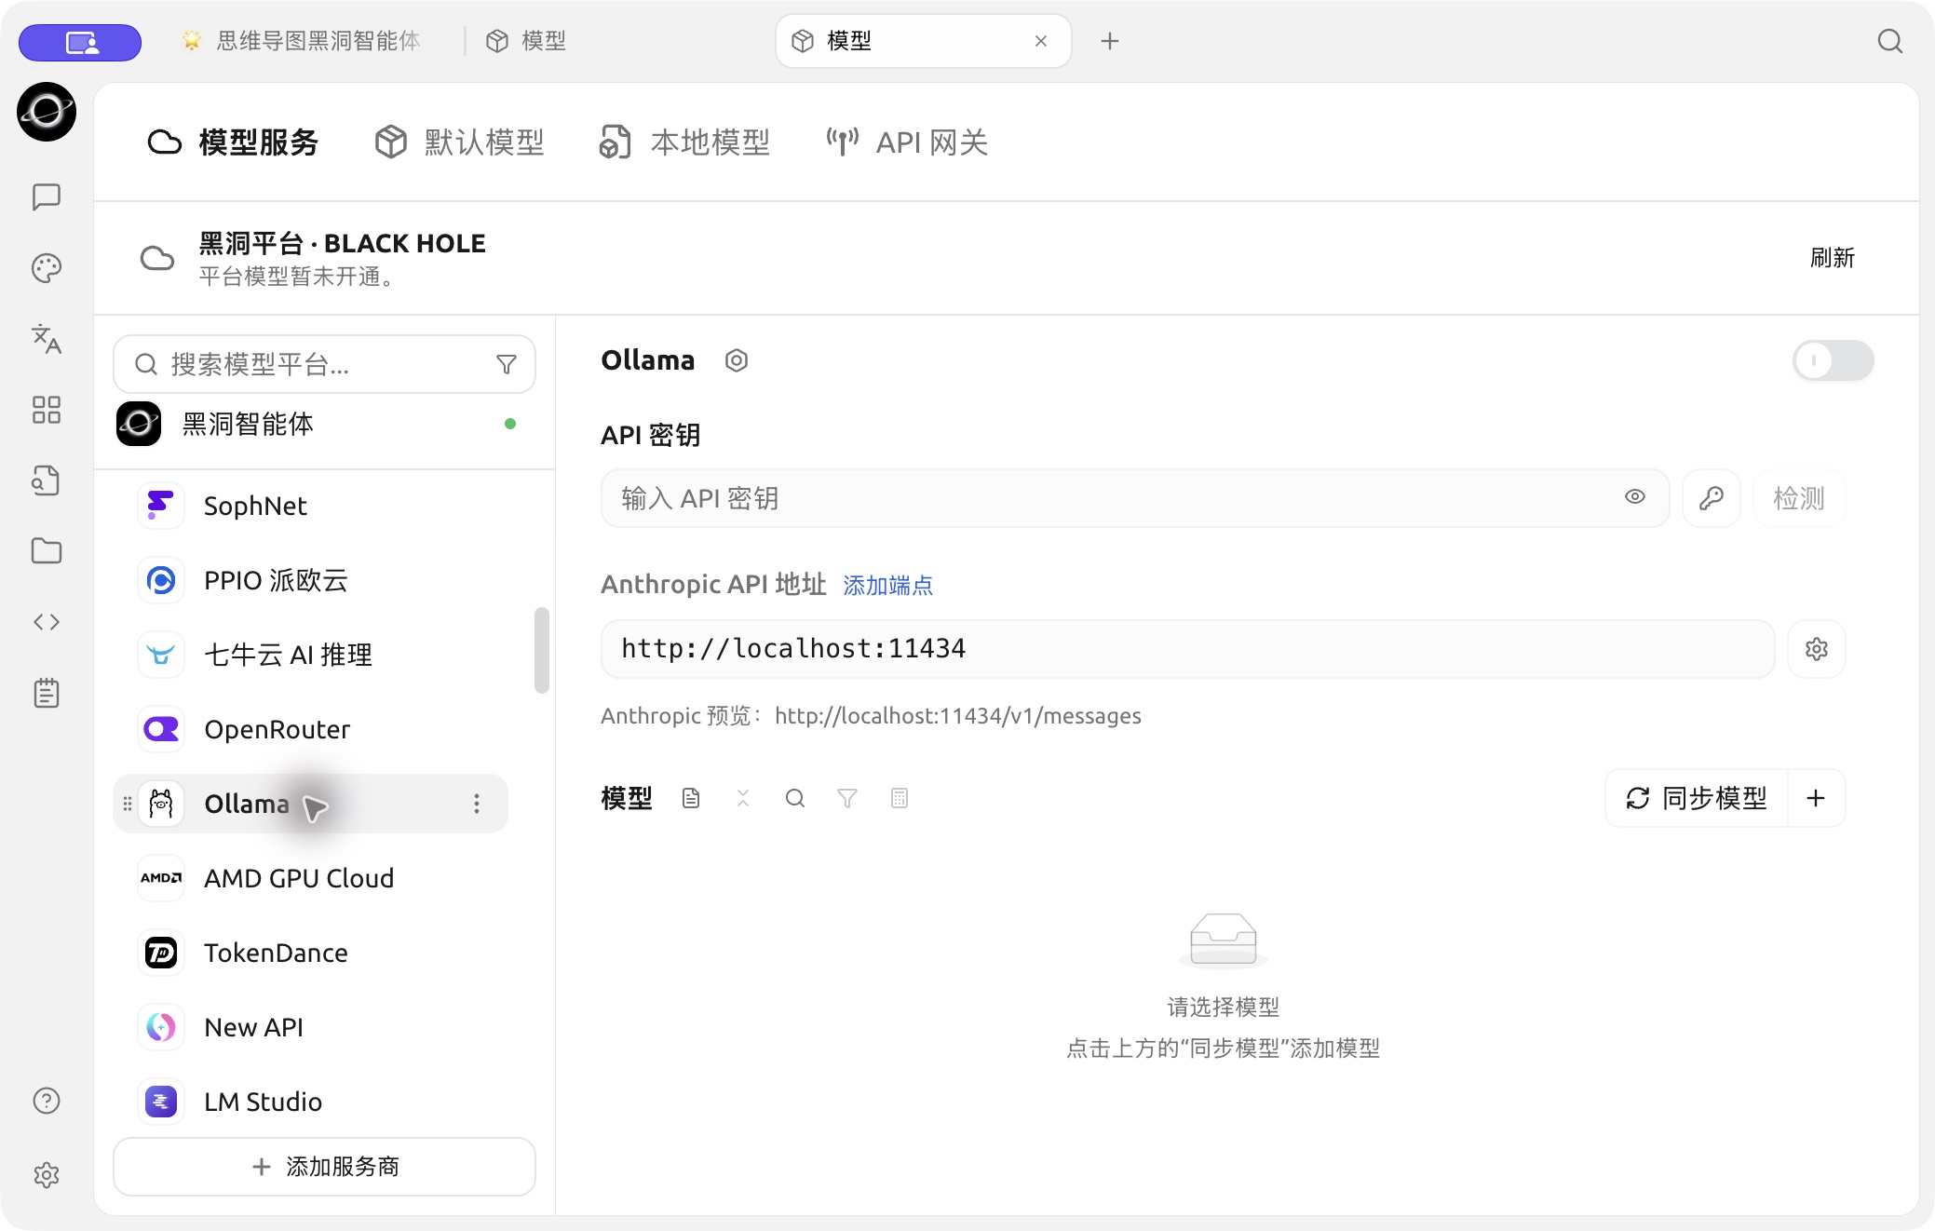Viewport: 1935px width, 1231px height.
Task: Switch to 模型服务 tab
Action: click(x=233, y=142)
